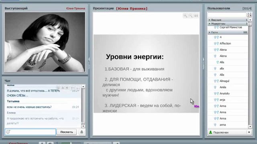257x144 pixels.
Task: Select guest named '4'
Action: tap(220, 37)
